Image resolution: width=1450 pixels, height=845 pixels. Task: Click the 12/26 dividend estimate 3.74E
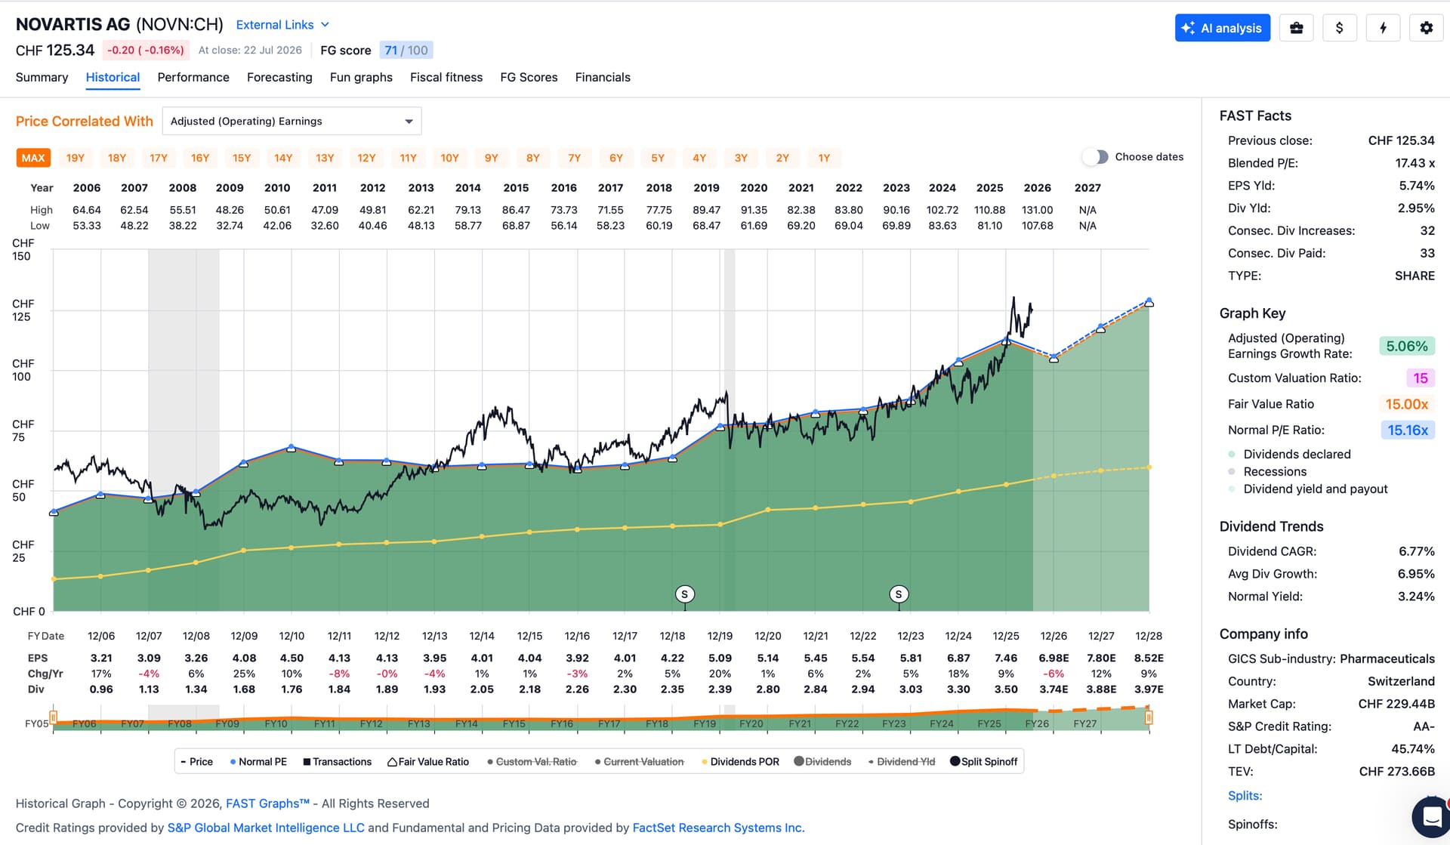click(x=1054, y=689)
